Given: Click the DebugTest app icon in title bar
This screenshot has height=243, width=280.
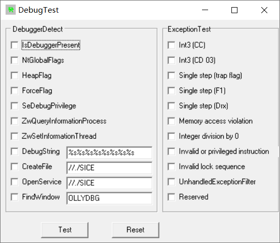Looking at the screenshot, I should (x=11, y=10).
